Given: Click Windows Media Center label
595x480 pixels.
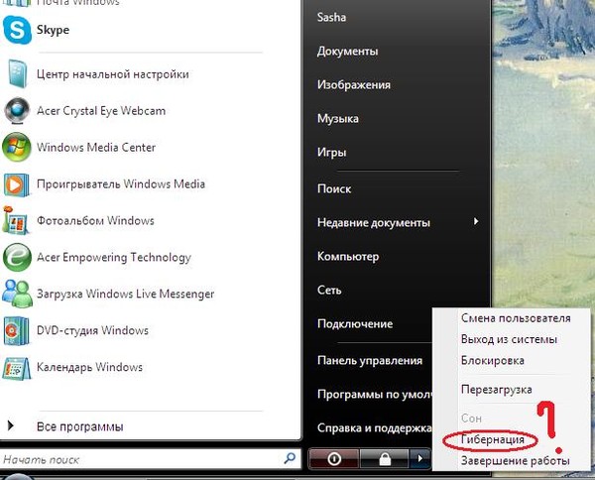Looking at the screenshot, I should 96,147.
